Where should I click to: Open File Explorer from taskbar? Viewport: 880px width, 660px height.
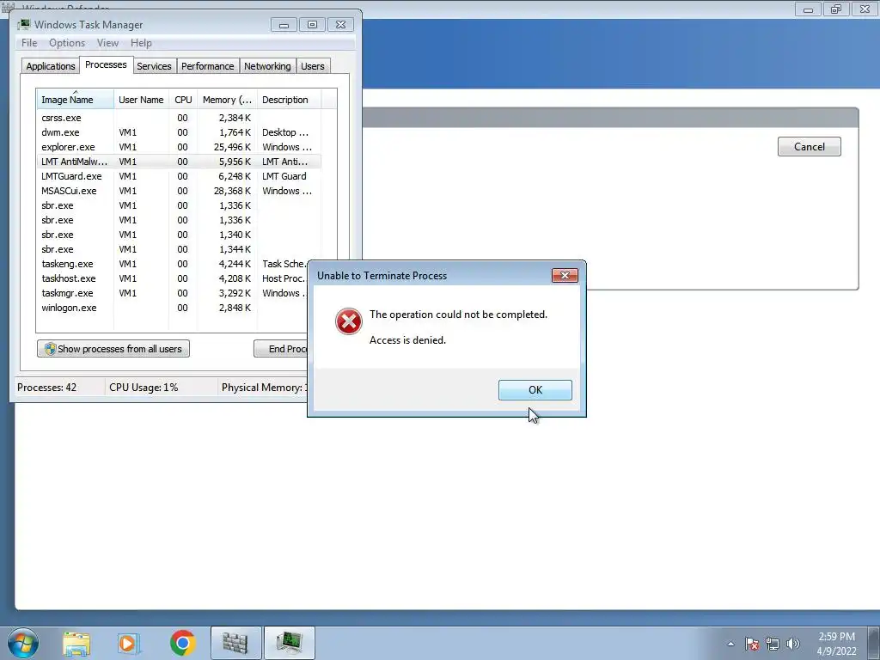point(76,643)
